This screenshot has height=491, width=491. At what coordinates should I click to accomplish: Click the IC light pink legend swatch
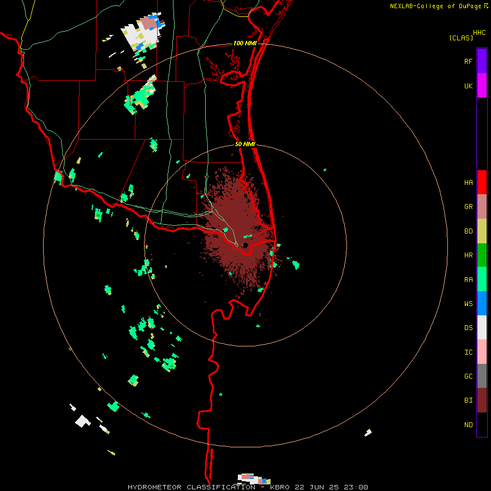(482, 352)
